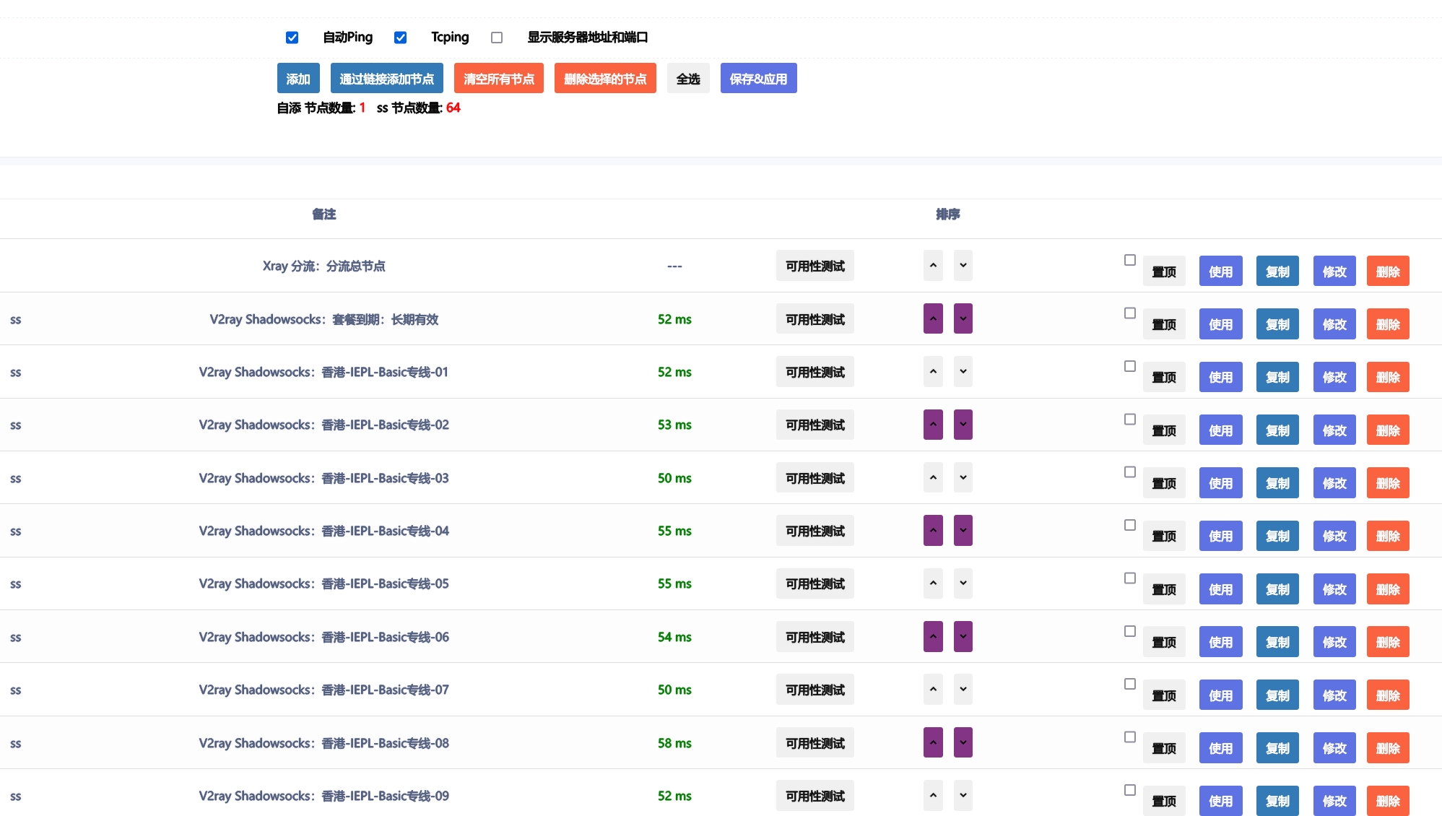1442x816 pixels.
Task: Click the blue 添加 button
Action: tap(298, 79)
